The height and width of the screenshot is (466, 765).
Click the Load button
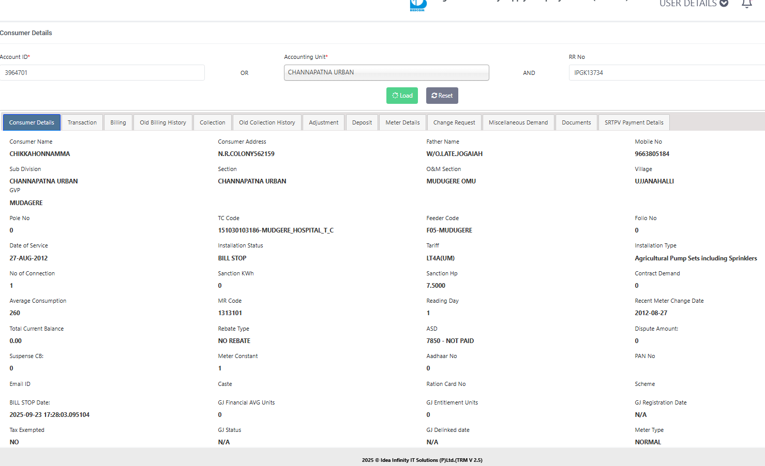[402, 96]
